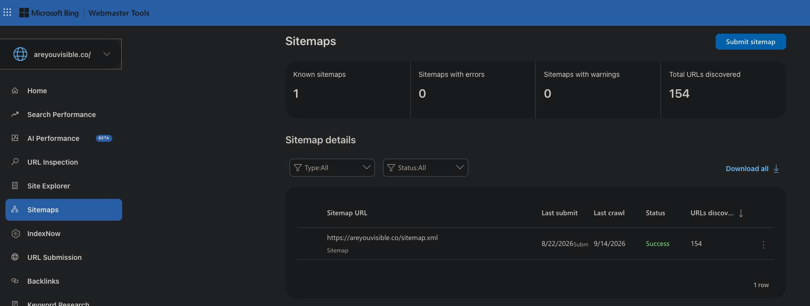Screen dimensions: 810x306
Task: Click the Status column header
Action: (656, 213)
